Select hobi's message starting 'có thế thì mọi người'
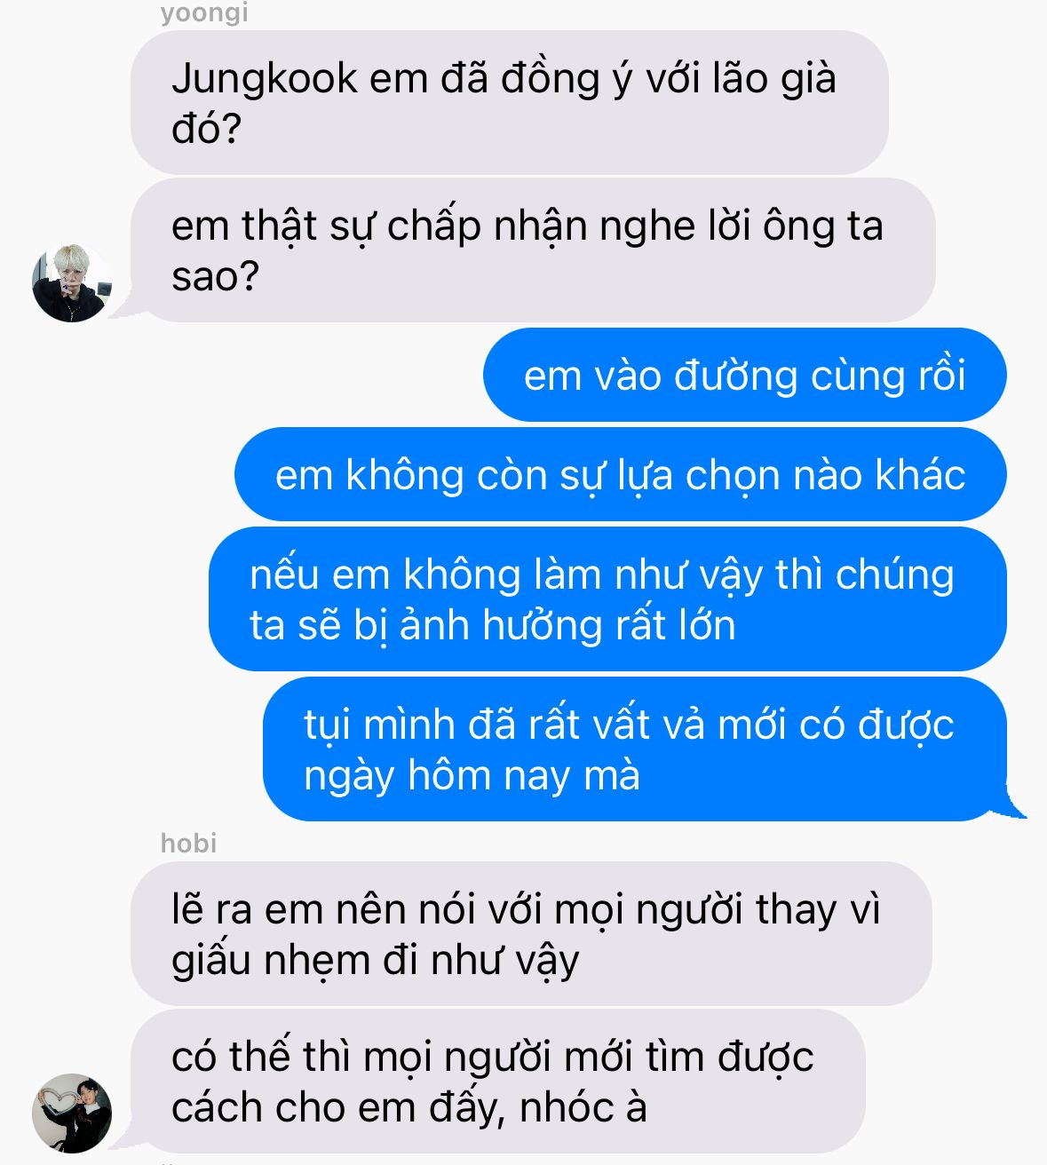Screen dimensions: 1047x1165 coord(498,1082)
